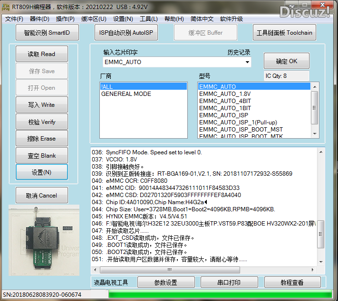Viewport: 338px width, 301px height.
Task: Open the 文件(F) menu
Action: (14, 19)
